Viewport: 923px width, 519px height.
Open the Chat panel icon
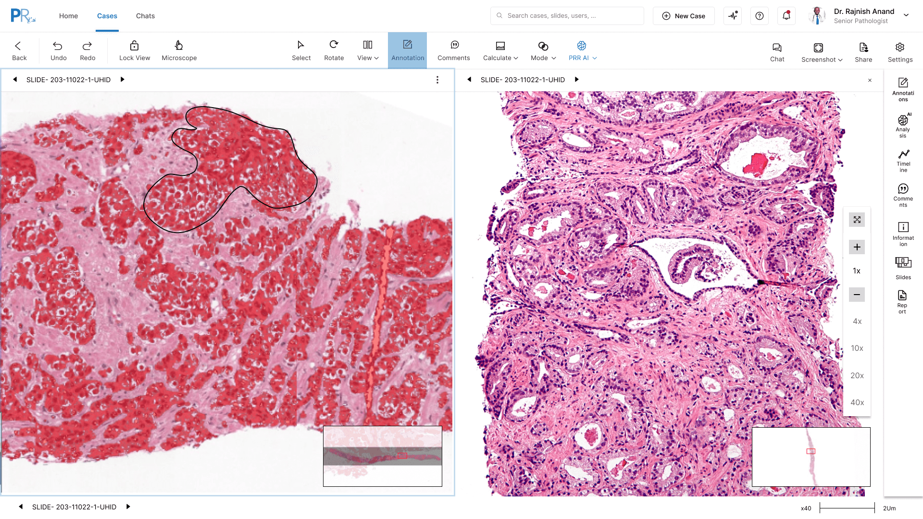click(x=777, y=52)
